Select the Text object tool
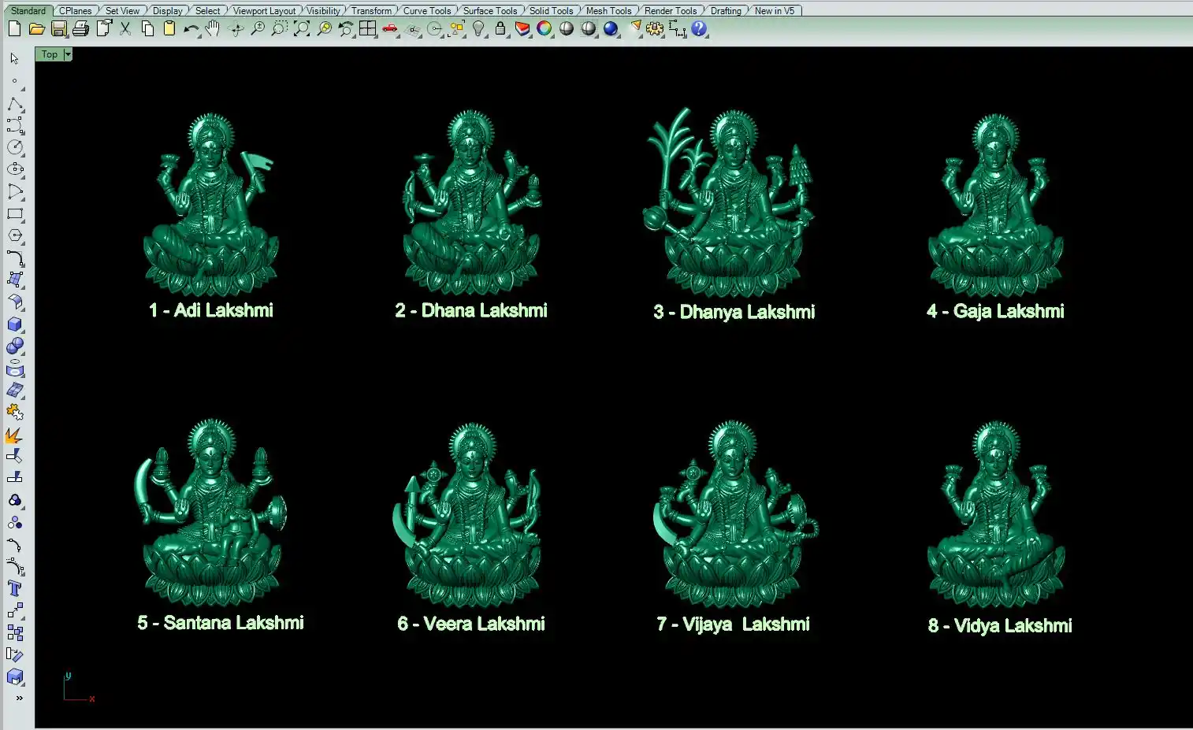1193x730 pixels. click(15, 589)
